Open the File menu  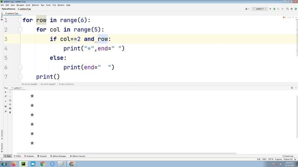pyautogui.click(x=2, y=5)
